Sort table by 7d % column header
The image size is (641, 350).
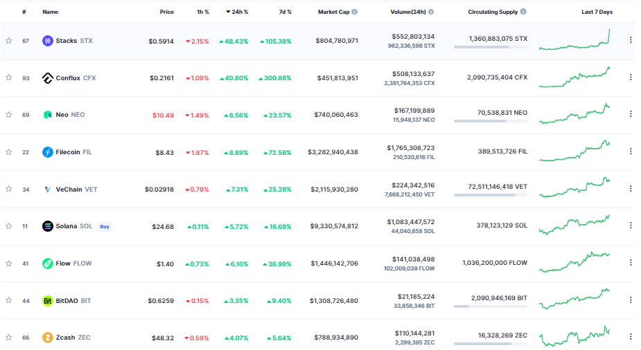click(x=285, y=12)
